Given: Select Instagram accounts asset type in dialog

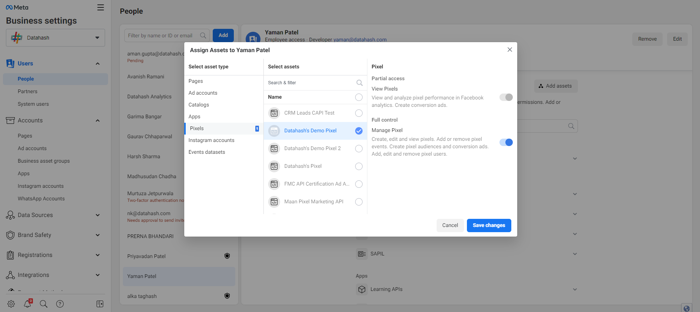Looking at the screenshot, I should click(223, 140).
